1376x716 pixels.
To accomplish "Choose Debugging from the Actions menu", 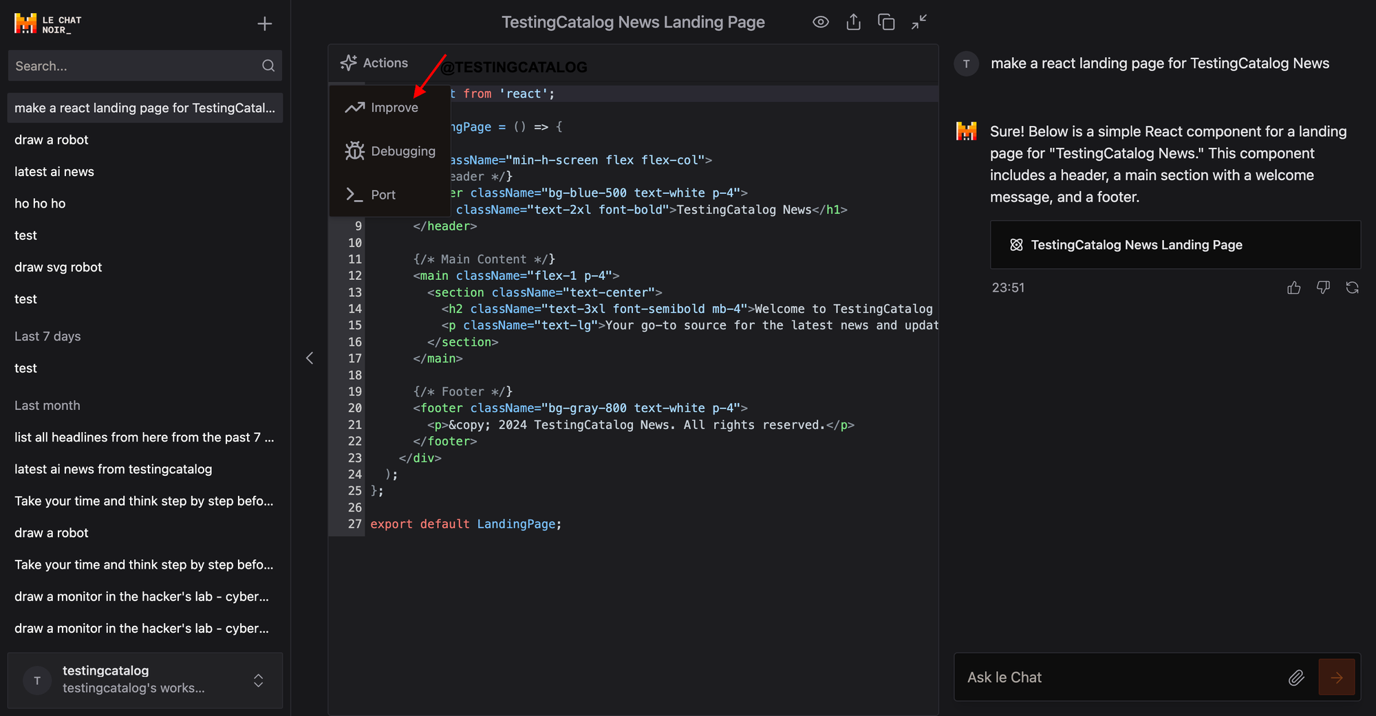I will [390, 151].
